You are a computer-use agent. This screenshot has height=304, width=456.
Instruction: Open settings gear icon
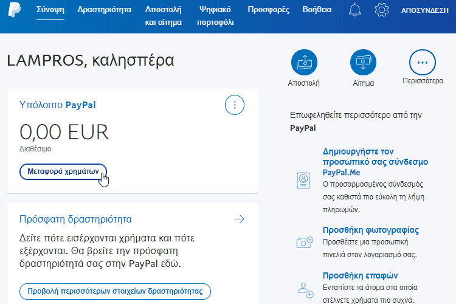(x=382, y=10)
